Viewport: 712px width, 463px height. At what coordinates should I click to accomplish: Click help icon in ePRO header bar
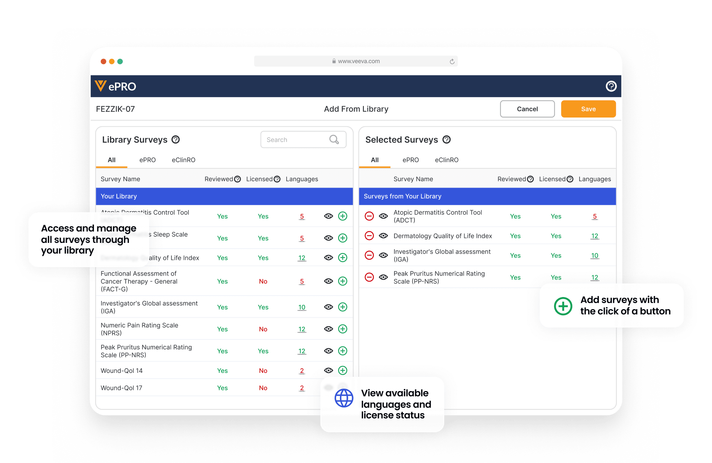(611, 86)
